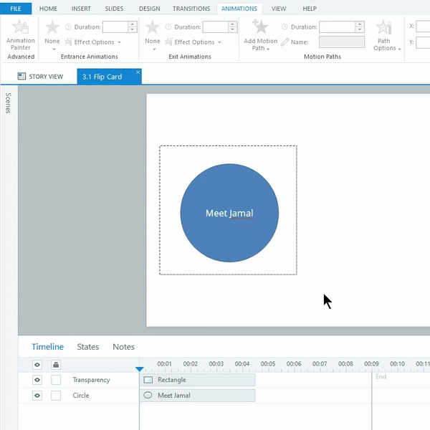Click the oval icon on Meet Jamal bar
Screen dimensions: 430x430
click(x=148, y=395)
